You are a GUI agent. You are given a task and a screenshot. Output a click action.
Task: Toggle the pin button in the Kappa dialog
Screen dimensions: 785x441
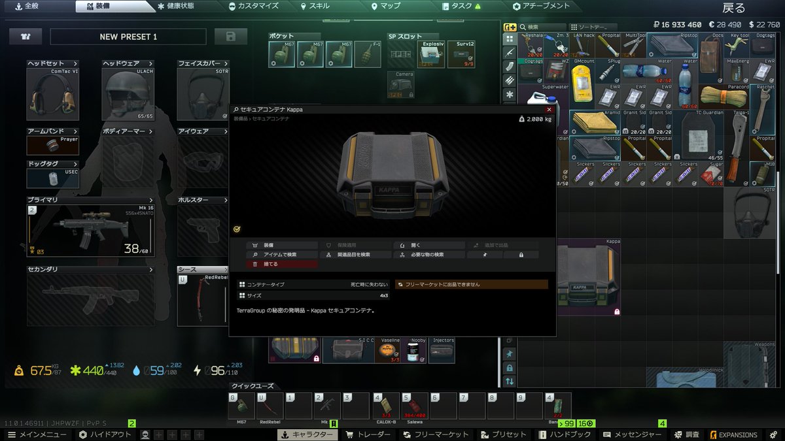pos(485,255)
